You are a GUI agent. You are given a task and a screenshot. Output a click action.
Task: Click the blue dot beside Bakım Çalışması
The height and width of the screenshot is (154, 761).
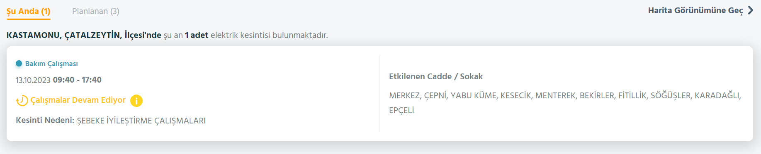pos(19,64)
